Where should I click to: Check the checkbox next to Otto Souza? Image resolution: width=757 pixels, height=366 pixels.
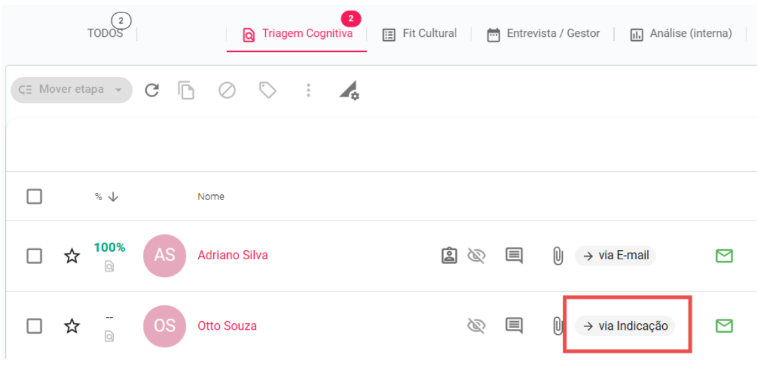(34, 327)
